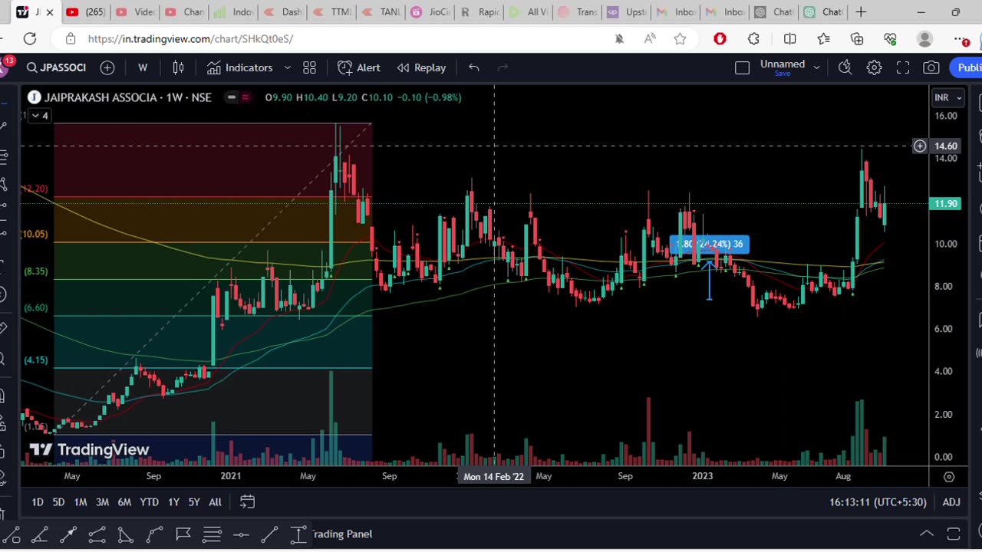
Task: Open browser Collections icon
Action: [857, 38]
